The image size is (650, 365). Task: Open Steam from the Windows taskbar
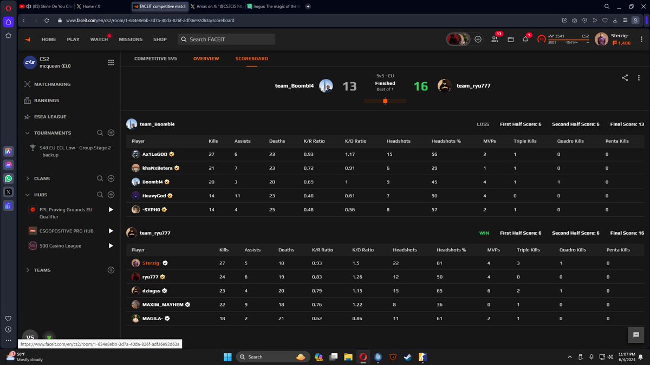[x=407, y=357]
